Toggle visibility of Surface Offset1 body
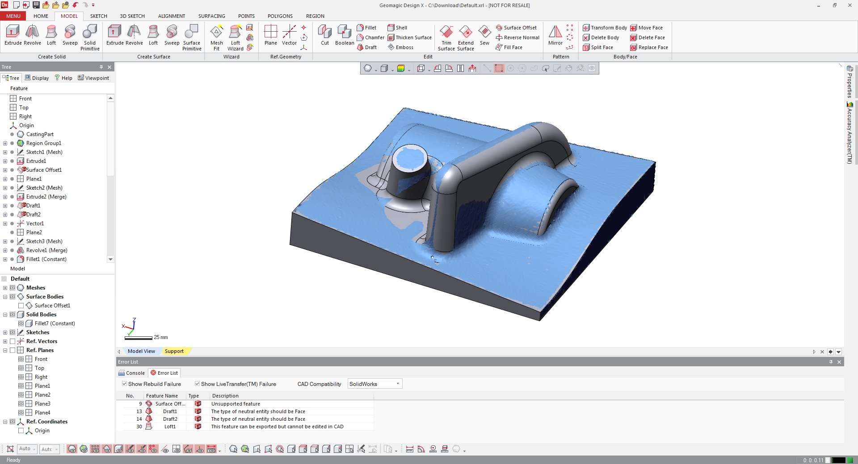The image size is (858, 464). [21, 306]
